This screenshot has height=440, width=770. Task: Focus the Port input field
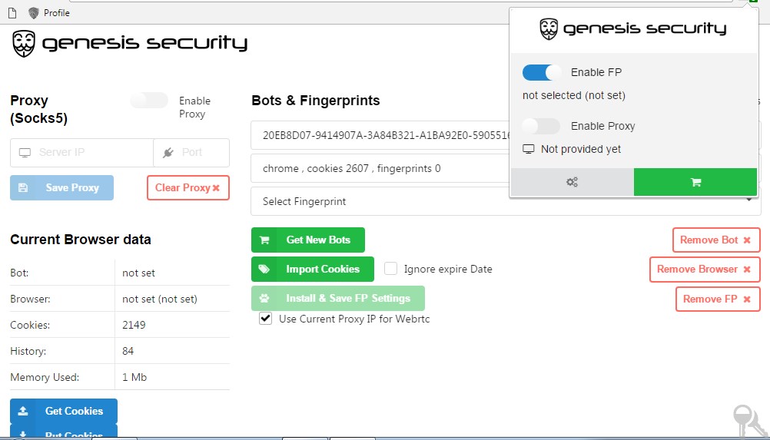click(191, 153)
